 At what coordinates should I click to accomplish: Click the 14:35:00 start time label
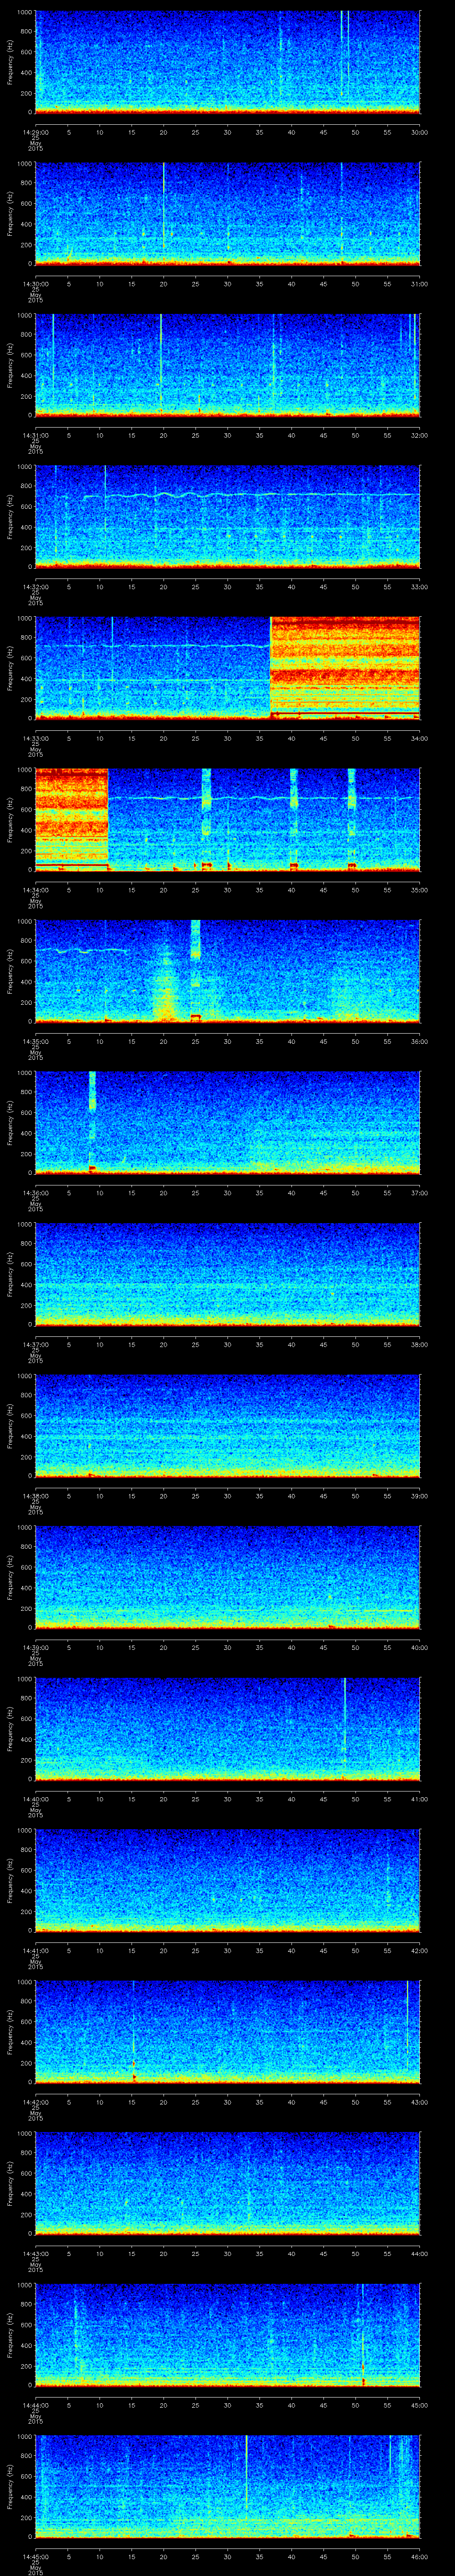point(35,1041)
